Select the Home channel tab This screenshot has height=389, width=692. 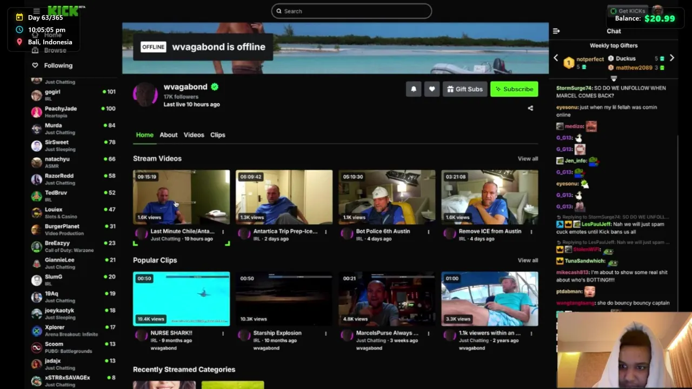click(144, 135)
